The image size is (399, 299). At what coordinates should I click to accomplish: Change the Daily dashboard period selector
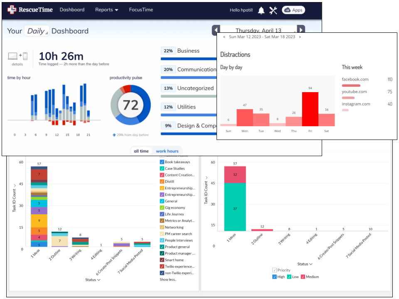click(x=37, y=31)
